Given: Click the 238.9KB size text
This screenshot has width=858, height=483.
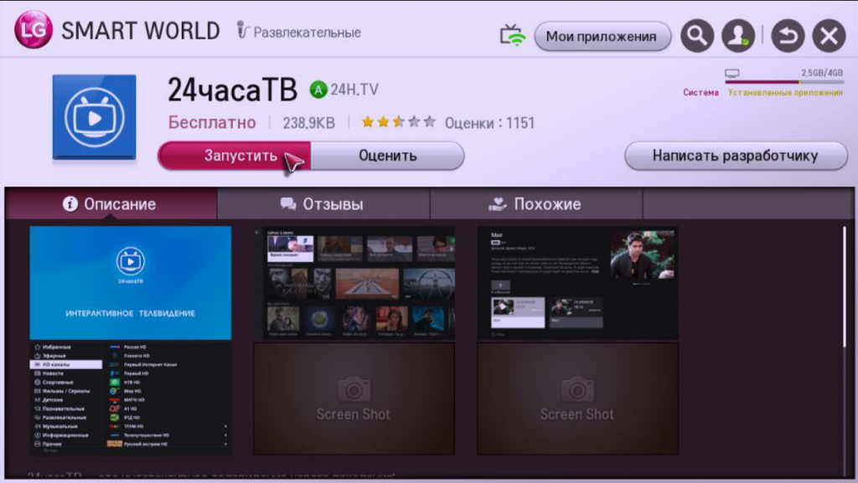Looking at the screenshot, I should [308, 123].
